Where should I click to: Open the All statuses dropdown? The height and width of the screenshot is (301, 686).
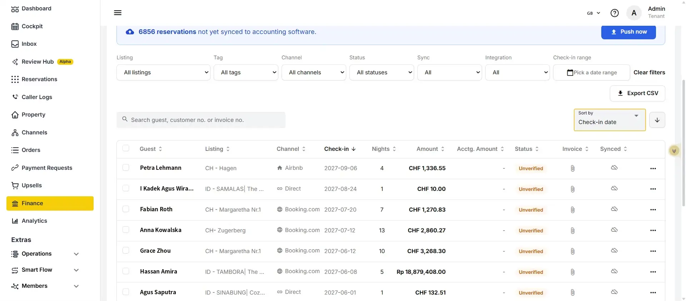tap(382, 73)
